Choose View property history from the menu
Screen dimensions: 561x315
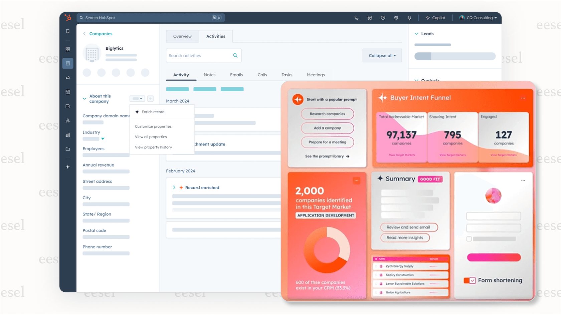pyautogui.click(x=153, y=147)
